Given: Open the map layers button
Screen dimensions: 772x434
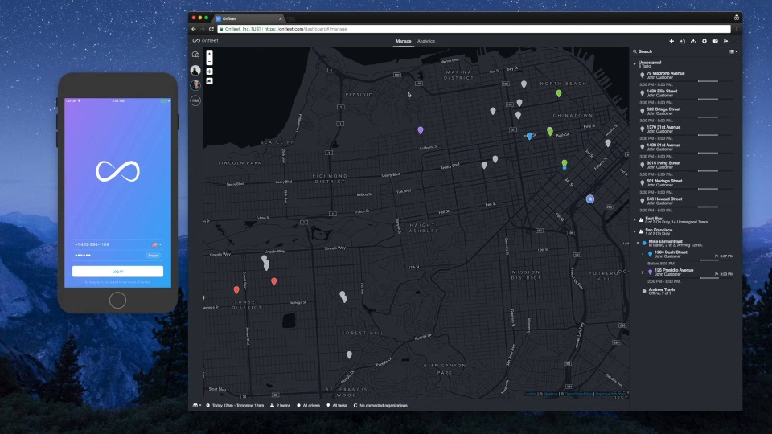Looking at the screenshot, I should (209, 80).
